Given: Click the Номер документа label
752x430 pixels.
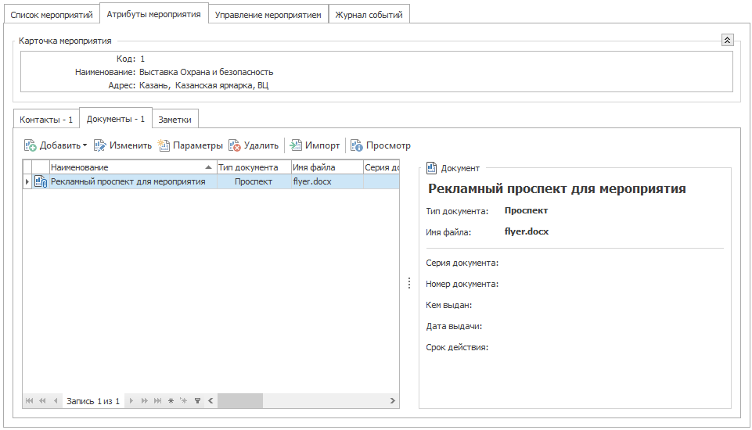Looking at the screenshot, I should [x=462, y=284].
